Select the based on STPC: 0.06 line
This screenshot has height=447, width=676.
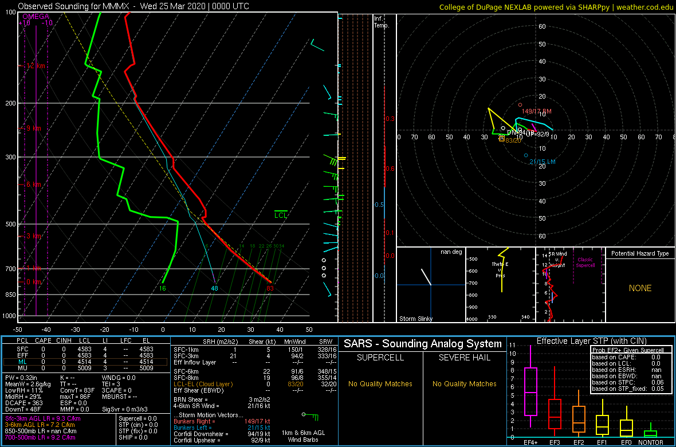point(627,382)
